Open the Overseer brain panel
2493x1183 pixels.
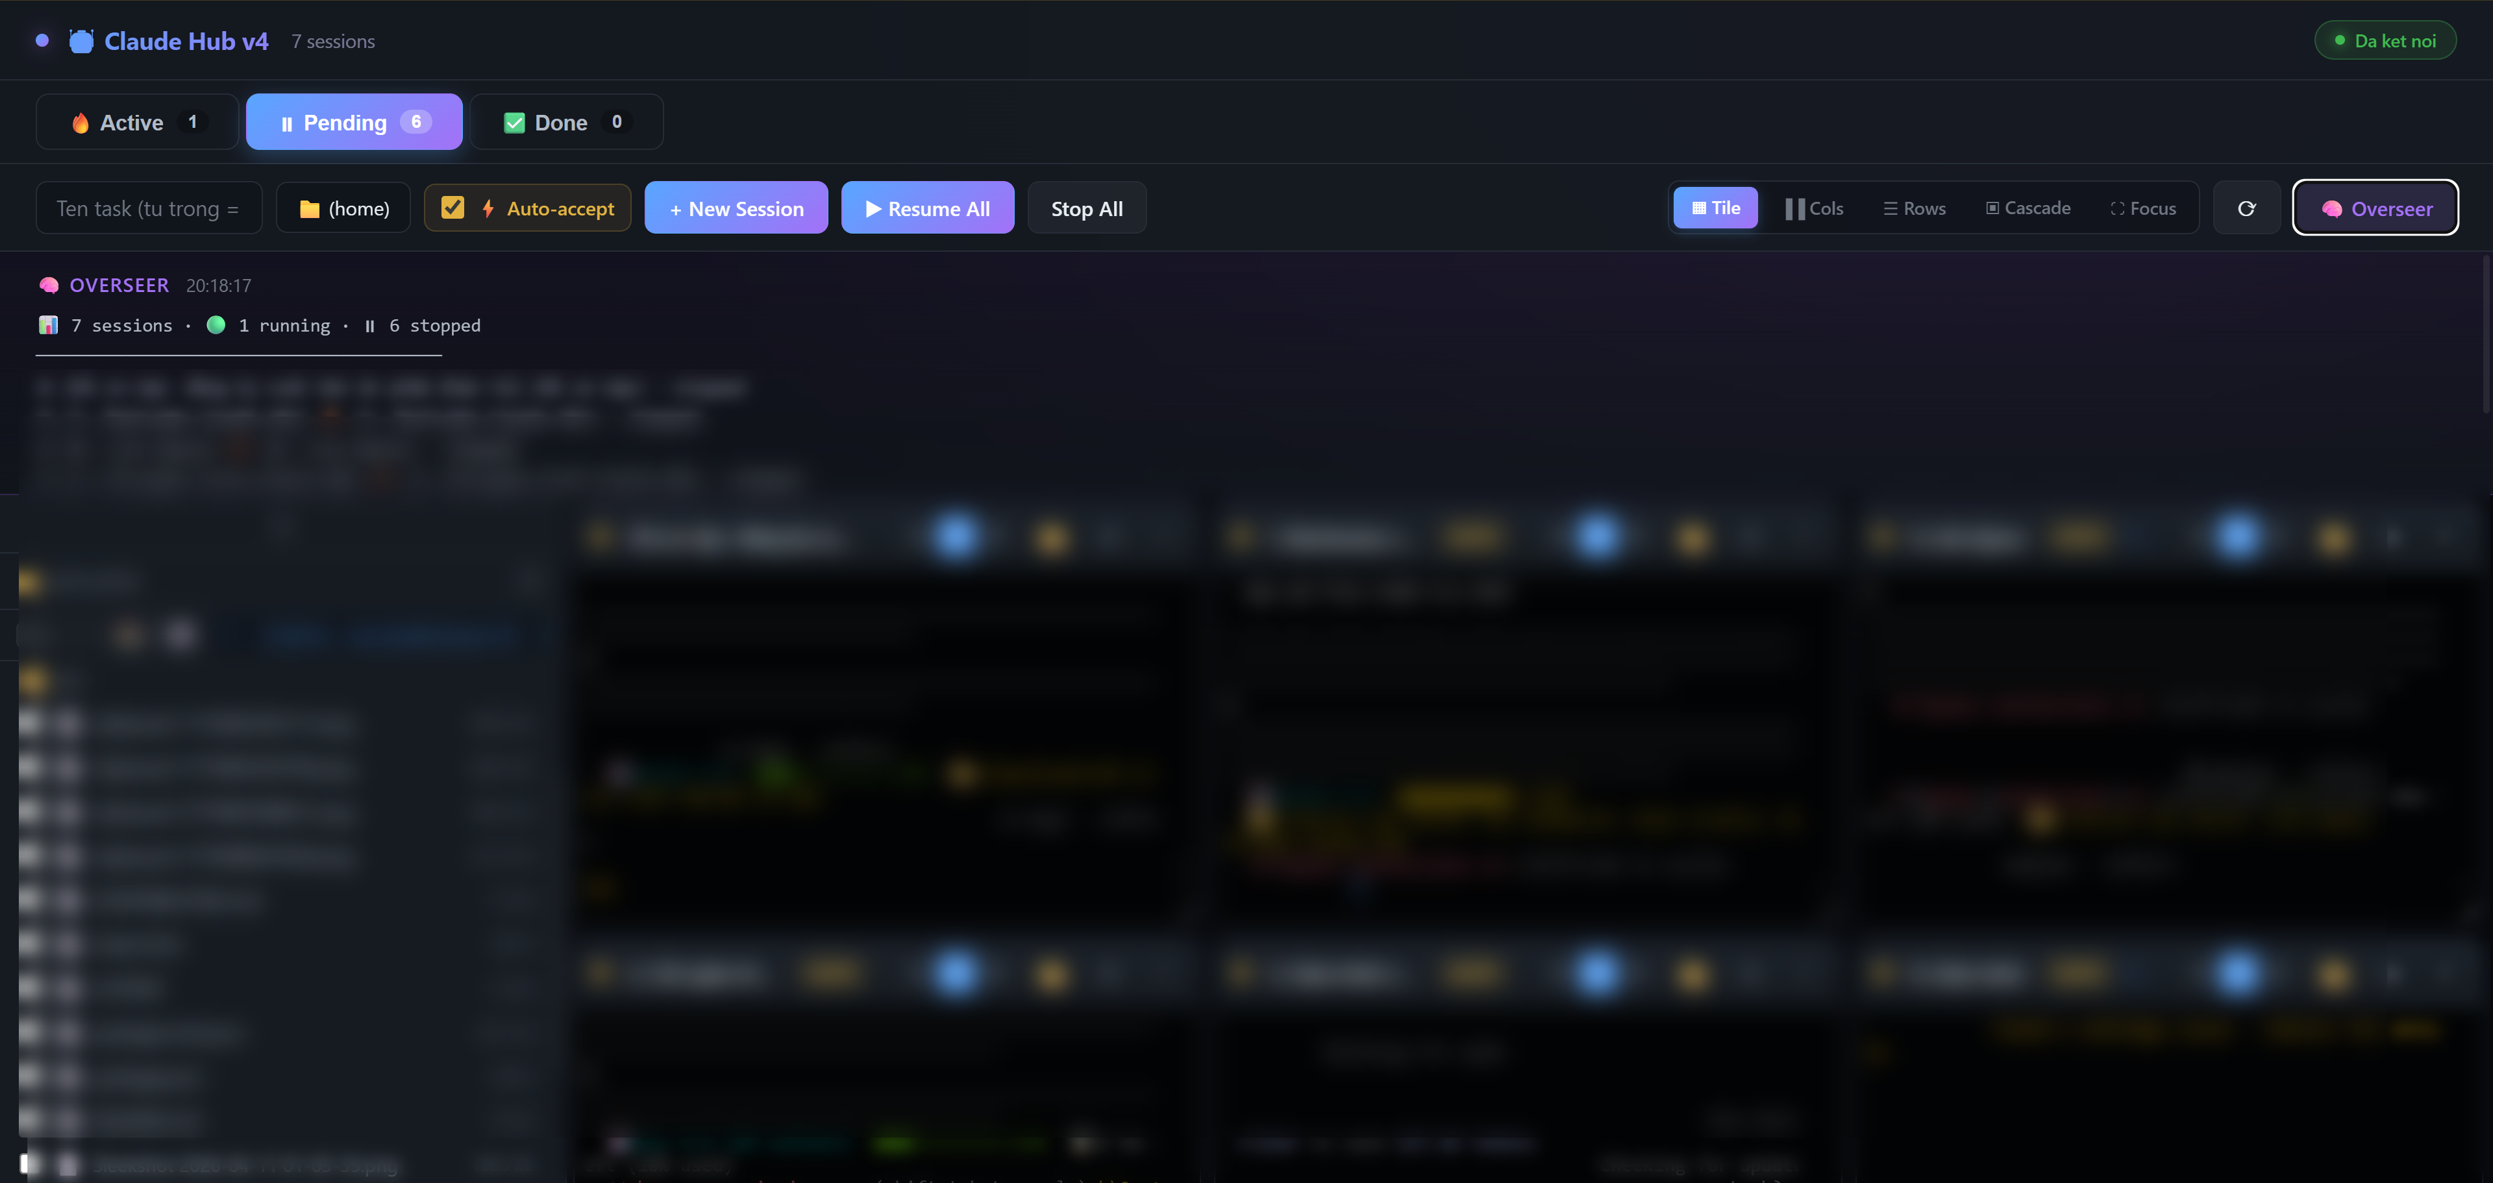(x=2375, y=209)
